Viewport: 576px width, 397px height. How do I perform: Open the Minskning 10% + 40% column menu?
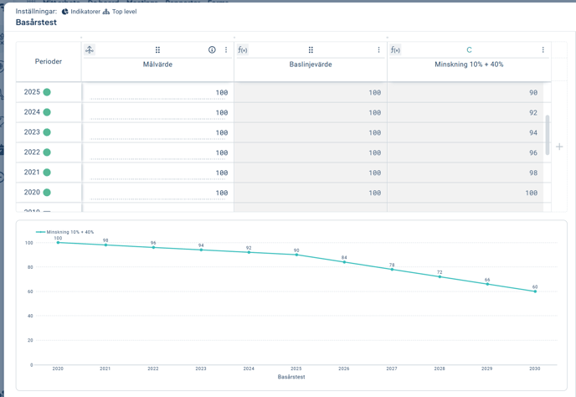(543, 50)
